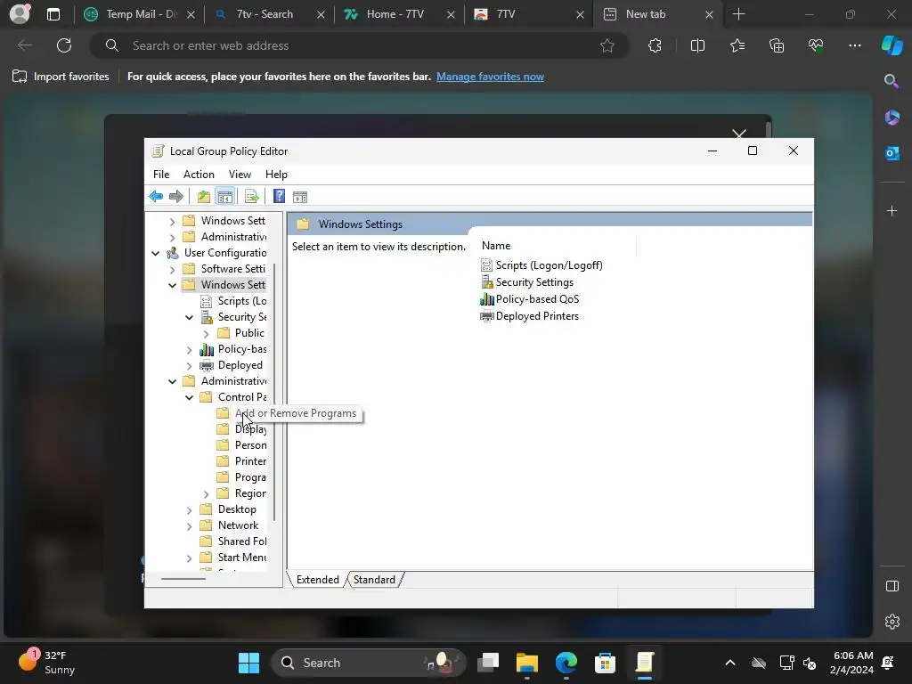Open Help via the blue question icon
The height and width of the screenshot is (684, 912).
point(279,197)
